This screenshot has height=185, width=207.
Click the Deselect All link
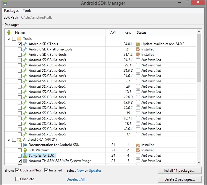point(75,179)
